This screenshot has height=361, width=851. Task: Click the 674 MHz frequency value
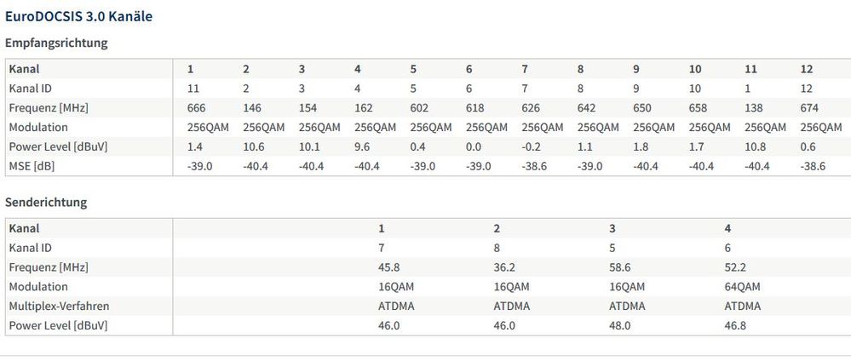coord(811,107)
